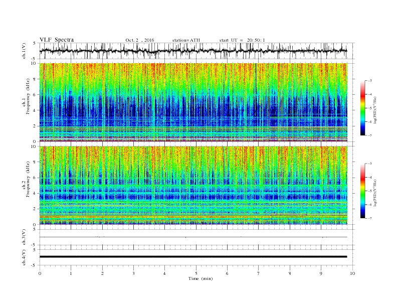This screenshot has width=397, height=307.
Task: Click the ch.1 voltage waveform trace
Action: [x=193, y=51]
